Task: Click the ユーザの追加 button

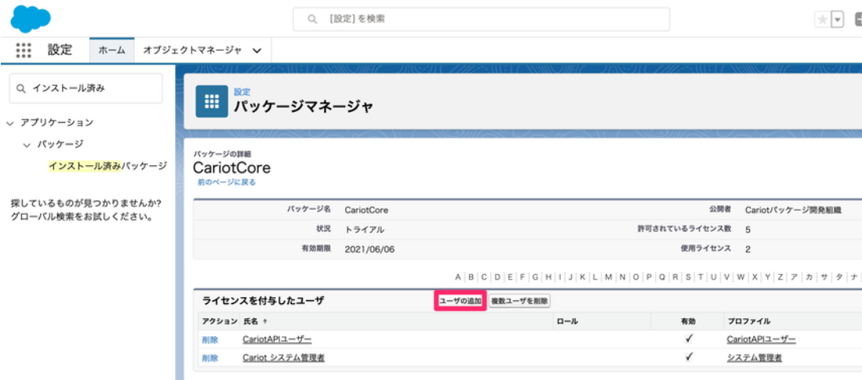Action: (x=460, y=301)
